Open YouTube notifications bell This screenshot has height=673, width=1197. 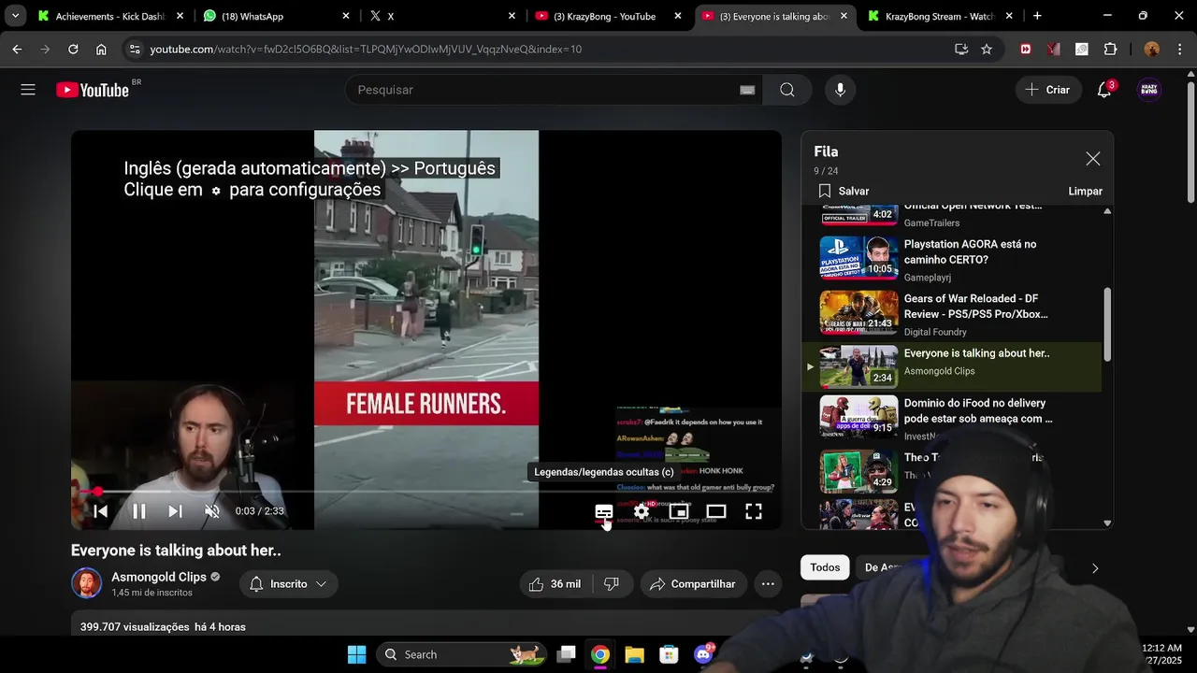point(1104,90)
